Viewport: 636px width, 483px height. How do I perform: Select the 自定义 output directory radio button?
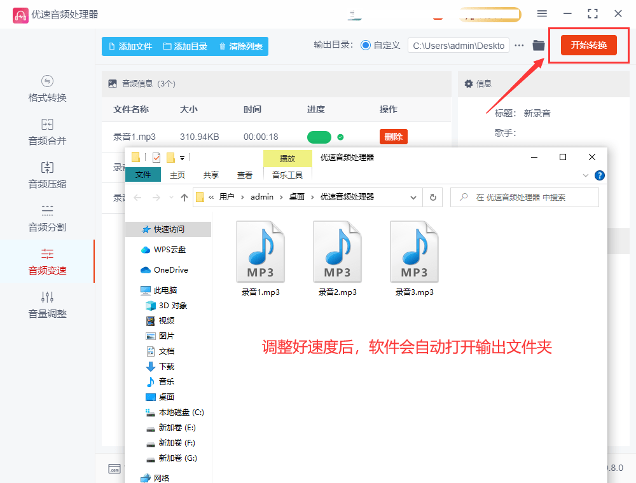pos(366,45)
